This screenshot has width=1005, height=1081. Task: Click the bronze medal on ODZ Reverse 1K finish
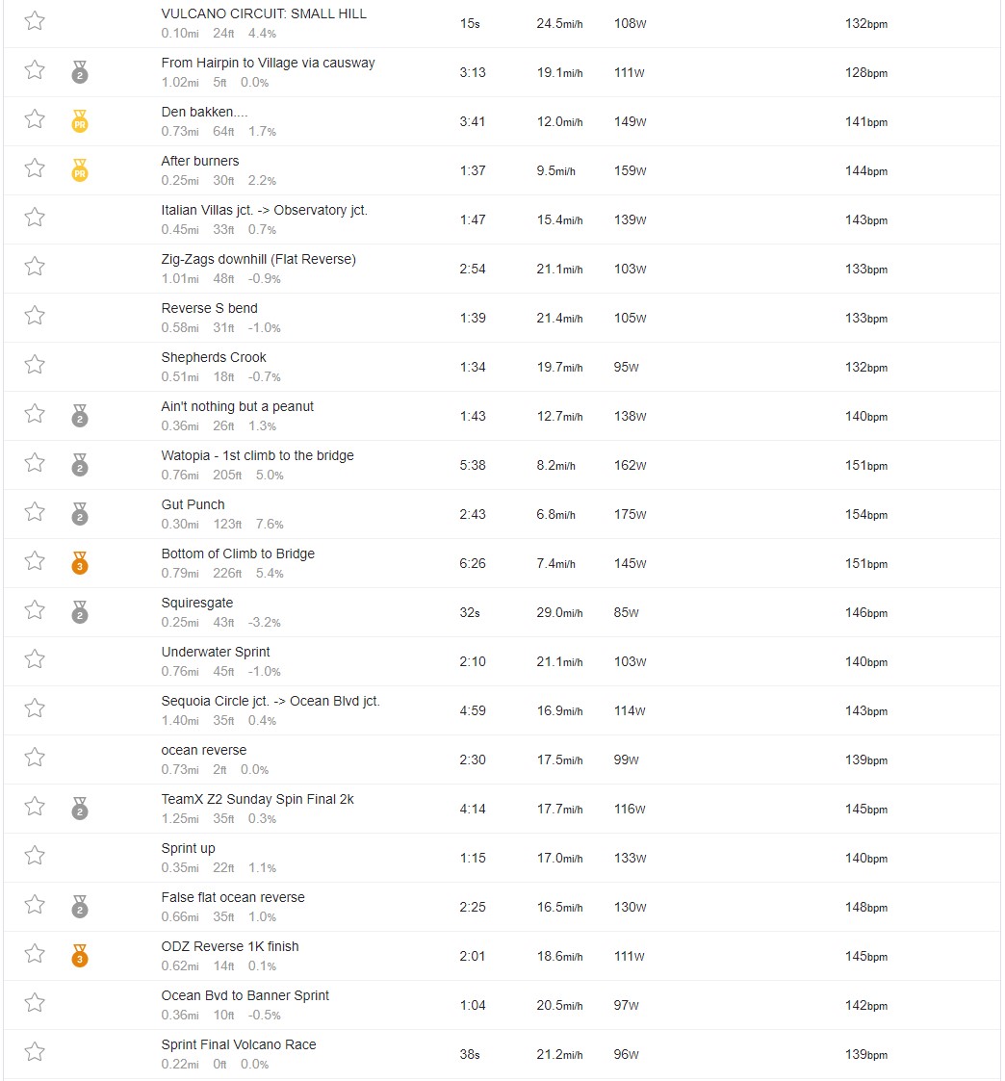click(x=80, y=956)
